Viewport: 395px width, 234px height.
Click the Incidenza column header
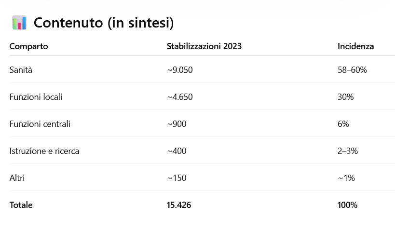[x=355, y=46]
